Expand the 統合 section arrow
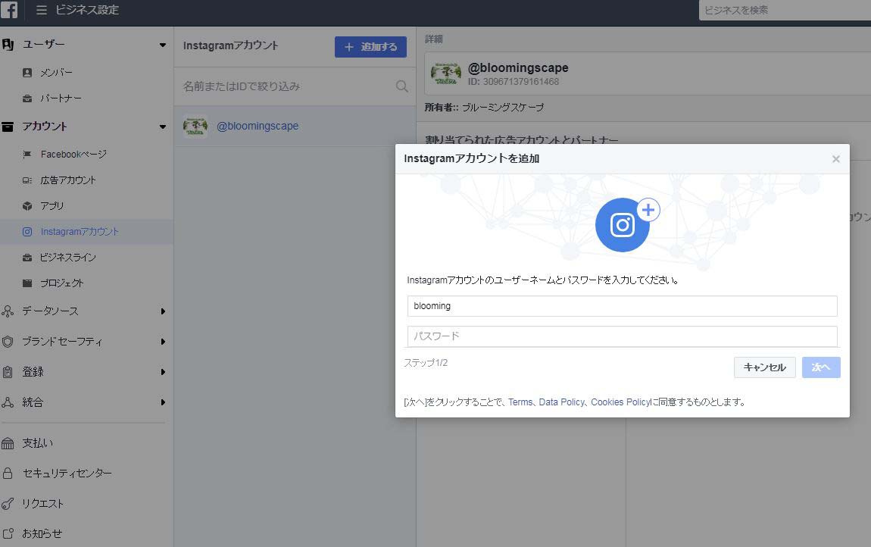Image resolution: width=871 pixels, height=547 pixels. click(x=163, y=402)
